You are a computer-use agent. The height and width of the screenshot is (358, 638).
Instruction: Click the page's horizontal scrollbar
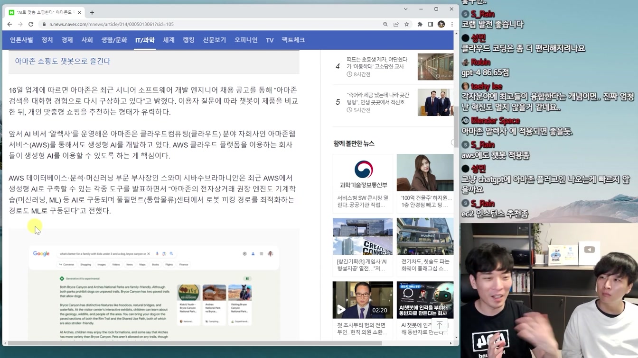click(195, 343)
